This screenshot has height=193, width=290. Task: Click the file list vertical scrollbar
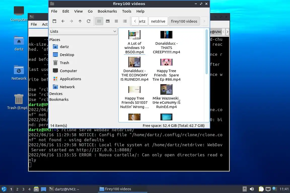(207, 52)
